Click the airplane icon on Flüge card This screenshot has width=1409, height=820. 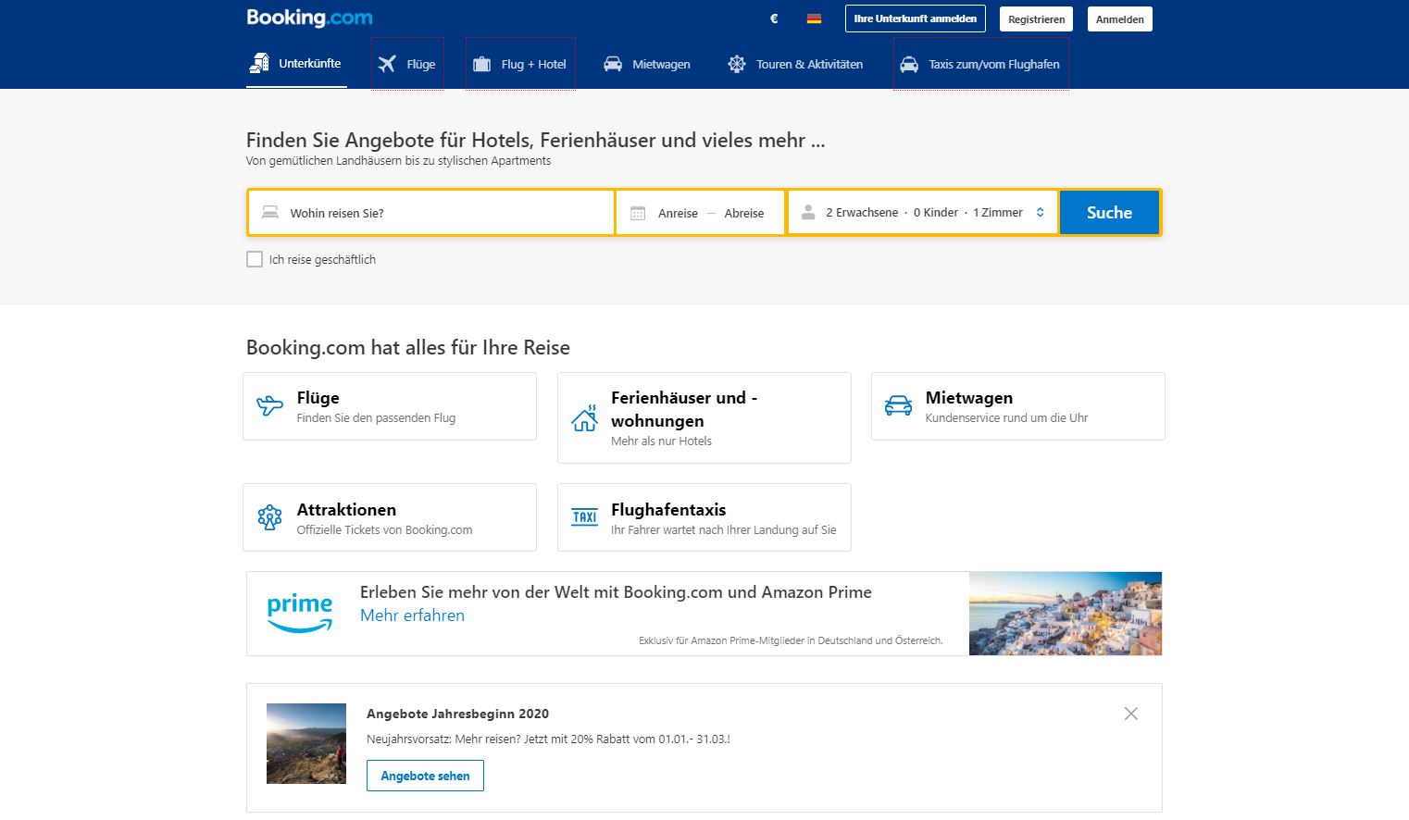pyautogui.click(x=269, y=405)
